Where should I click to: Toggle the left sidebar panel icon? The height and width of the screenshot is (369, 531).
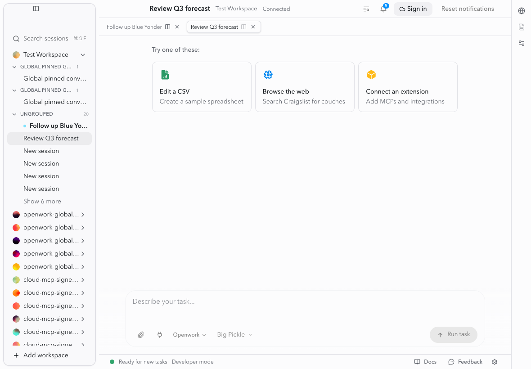[36, 9]
